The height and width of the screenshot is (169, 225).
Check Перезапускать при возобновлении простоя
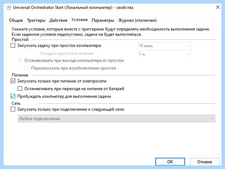coord(27,68)
